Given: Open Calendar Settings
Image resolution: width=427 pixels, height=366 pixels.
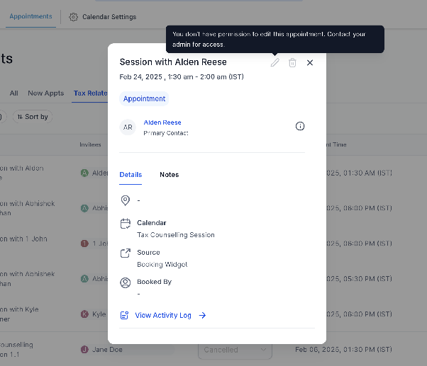Looking at the screenshot, I should pos(109,17).
